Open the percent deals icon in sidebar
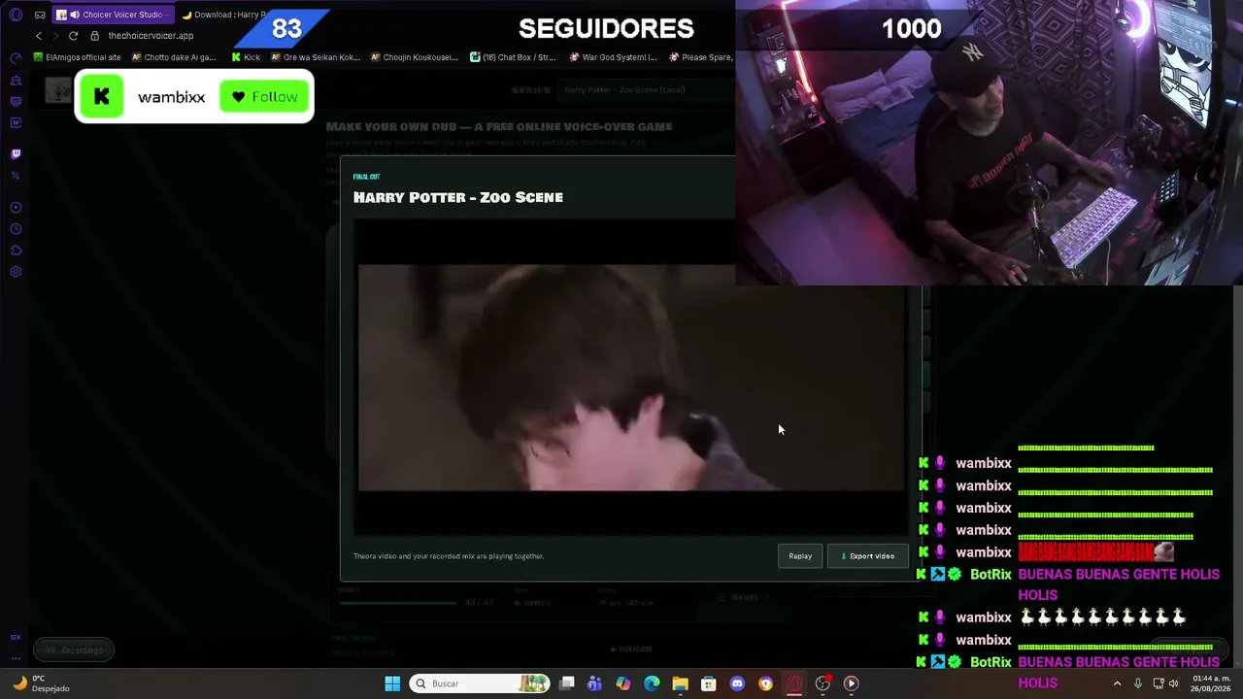 coord(16,175)
